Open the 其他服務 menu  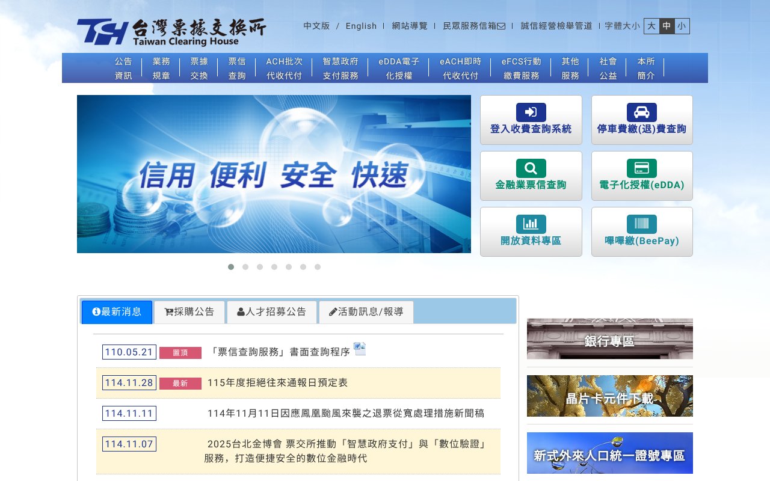click(569, 68)
